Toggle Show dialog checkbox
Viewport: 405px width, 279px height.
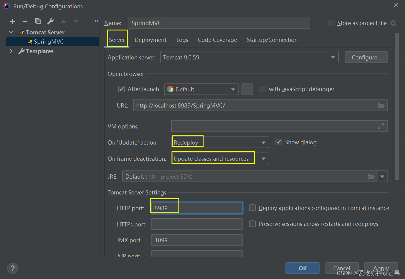(279, 142)
